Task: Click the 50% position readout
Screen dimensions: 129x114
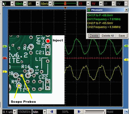Action: [65, 112]
